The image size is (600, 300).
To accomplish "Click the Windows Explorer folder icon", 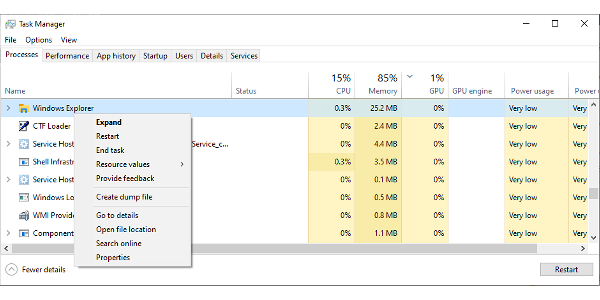I will [23, 108].
